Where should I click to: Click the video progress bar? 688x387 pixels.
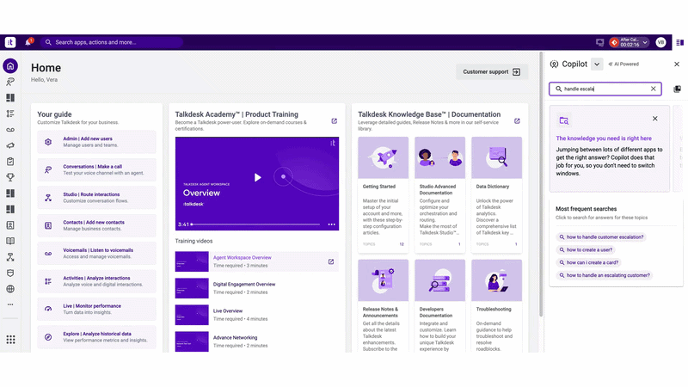(255, 224)
